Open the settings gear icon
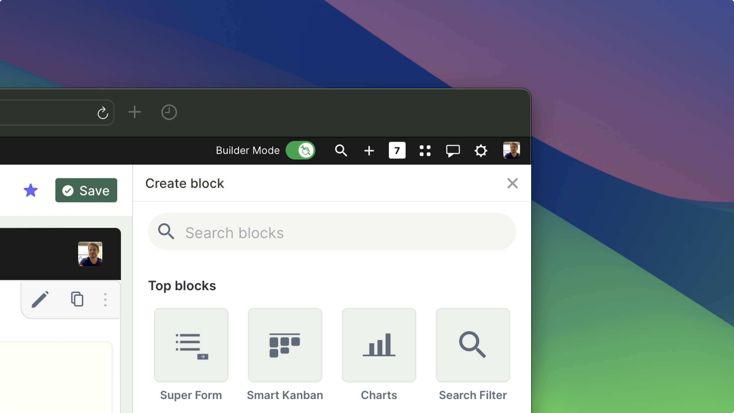Viewport: 734px width, 413px height. (481, 151)
